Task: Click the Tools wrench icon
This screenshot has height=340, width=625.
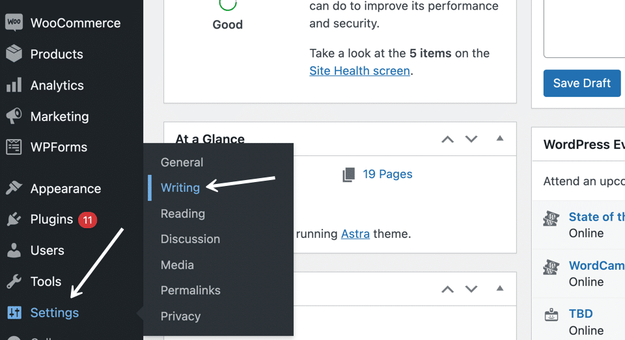Action: coord(14,281)
